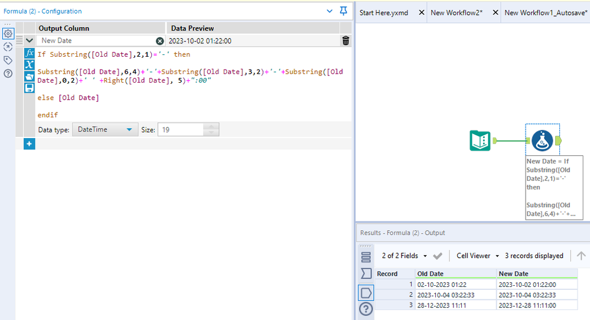Select cell 2023-12-28 11:11:00
The image size is (590, 320).
coord(537,305)
